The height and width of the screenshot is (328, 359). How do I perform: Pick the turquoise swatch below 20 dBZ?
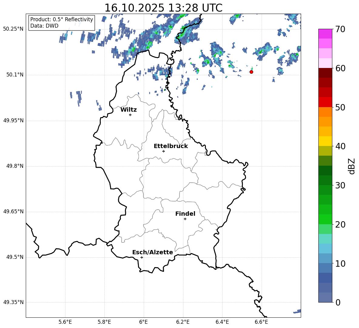(325, 239)
